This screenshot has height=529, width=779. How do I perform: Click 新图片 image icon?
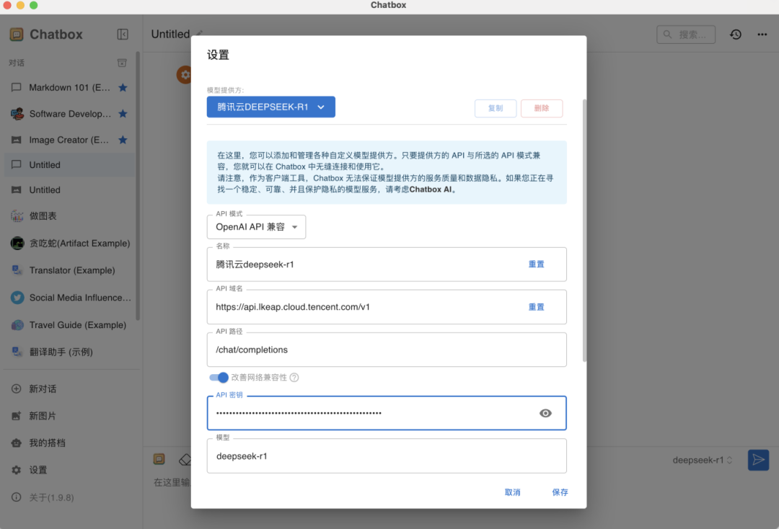pyautogui.click(x=17, y=416)
